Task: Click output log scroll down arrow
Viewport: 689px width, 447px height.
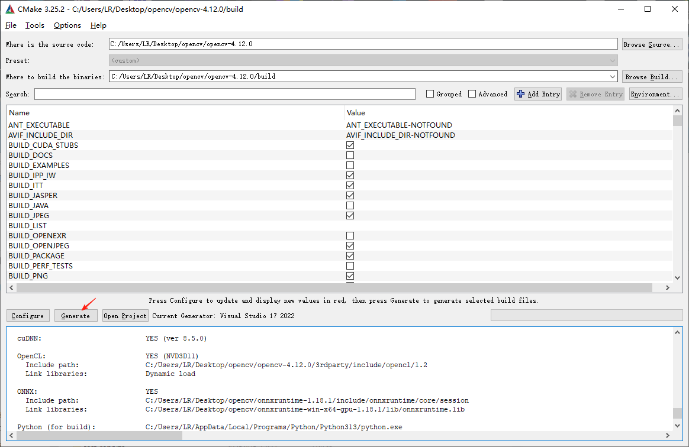Action: coord(677,426)
